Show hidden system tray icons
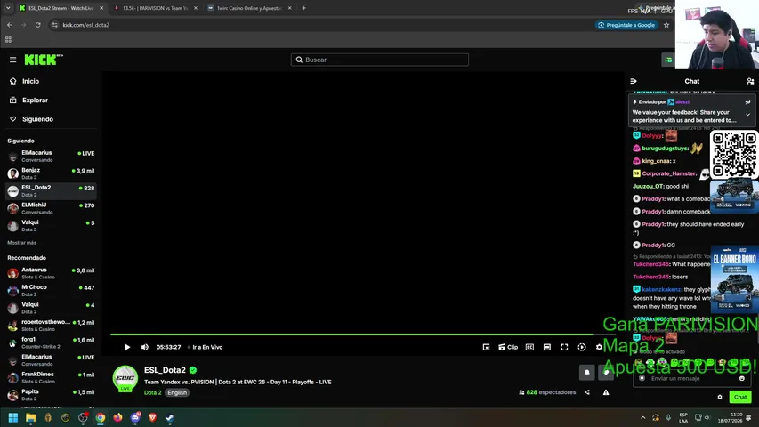The height and width of the screenshot is (427, 759). point(642,417)
